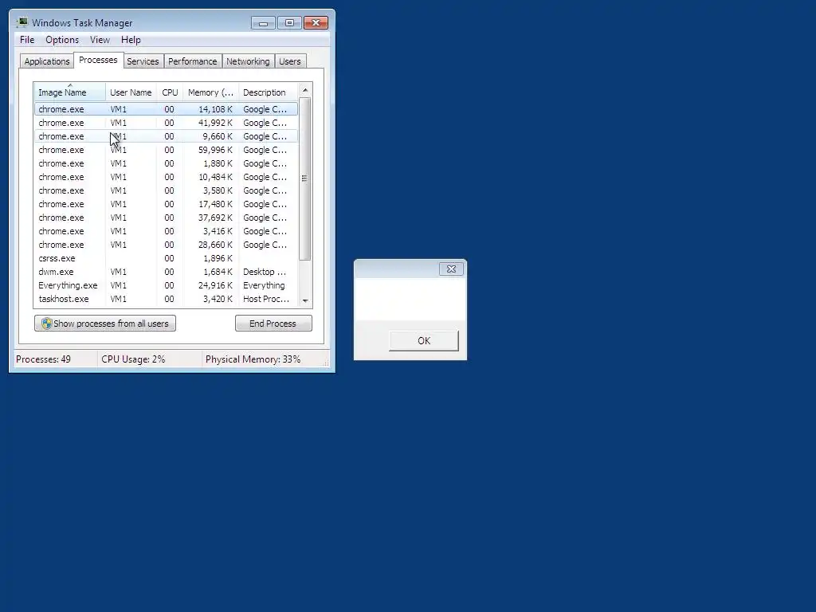The width and height of the screenshot is (816, 612).
Task: Click Processes: 49 in status bar
Action: tap(43, 359)
